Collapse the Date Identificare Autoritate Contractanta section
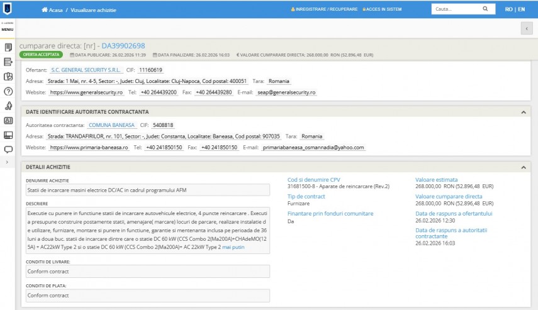Viewport: 538px width, 310px height. [x=523, y=112]
